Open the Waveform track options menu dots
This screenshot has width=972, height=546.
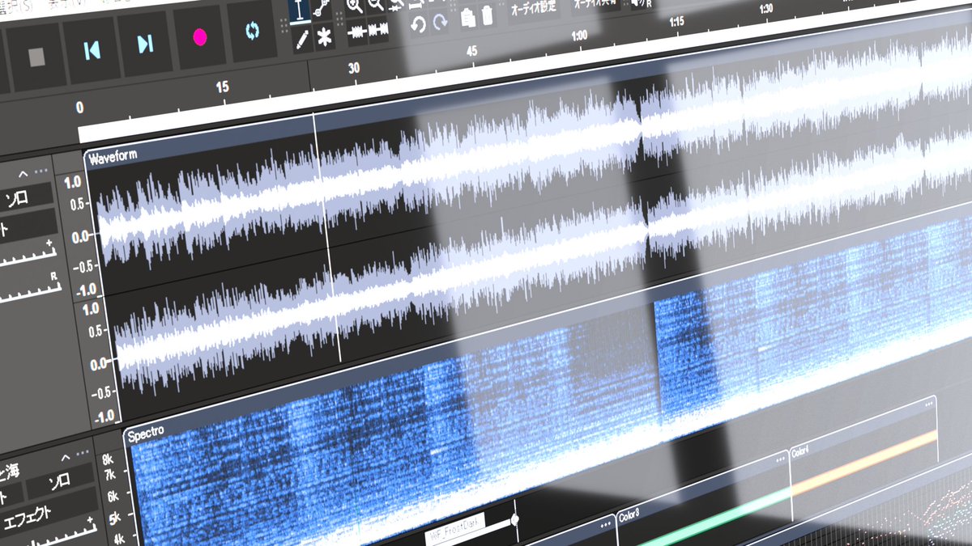pos(41,172)
